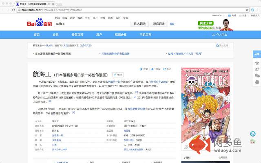Switch to 图片 in Baidu top links
Viewport: 261px width, 163px height.
point(95,18)
